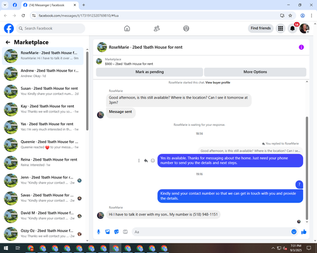Screen dimensions: 317x253
Task: Click RoseMarie's phone number message
Action: pos(163,214)
